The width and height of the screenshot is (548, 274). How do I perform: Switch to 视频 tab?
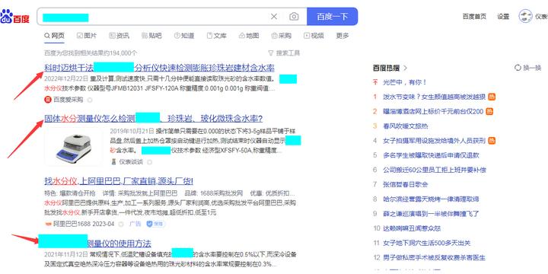tap(314, 36)
